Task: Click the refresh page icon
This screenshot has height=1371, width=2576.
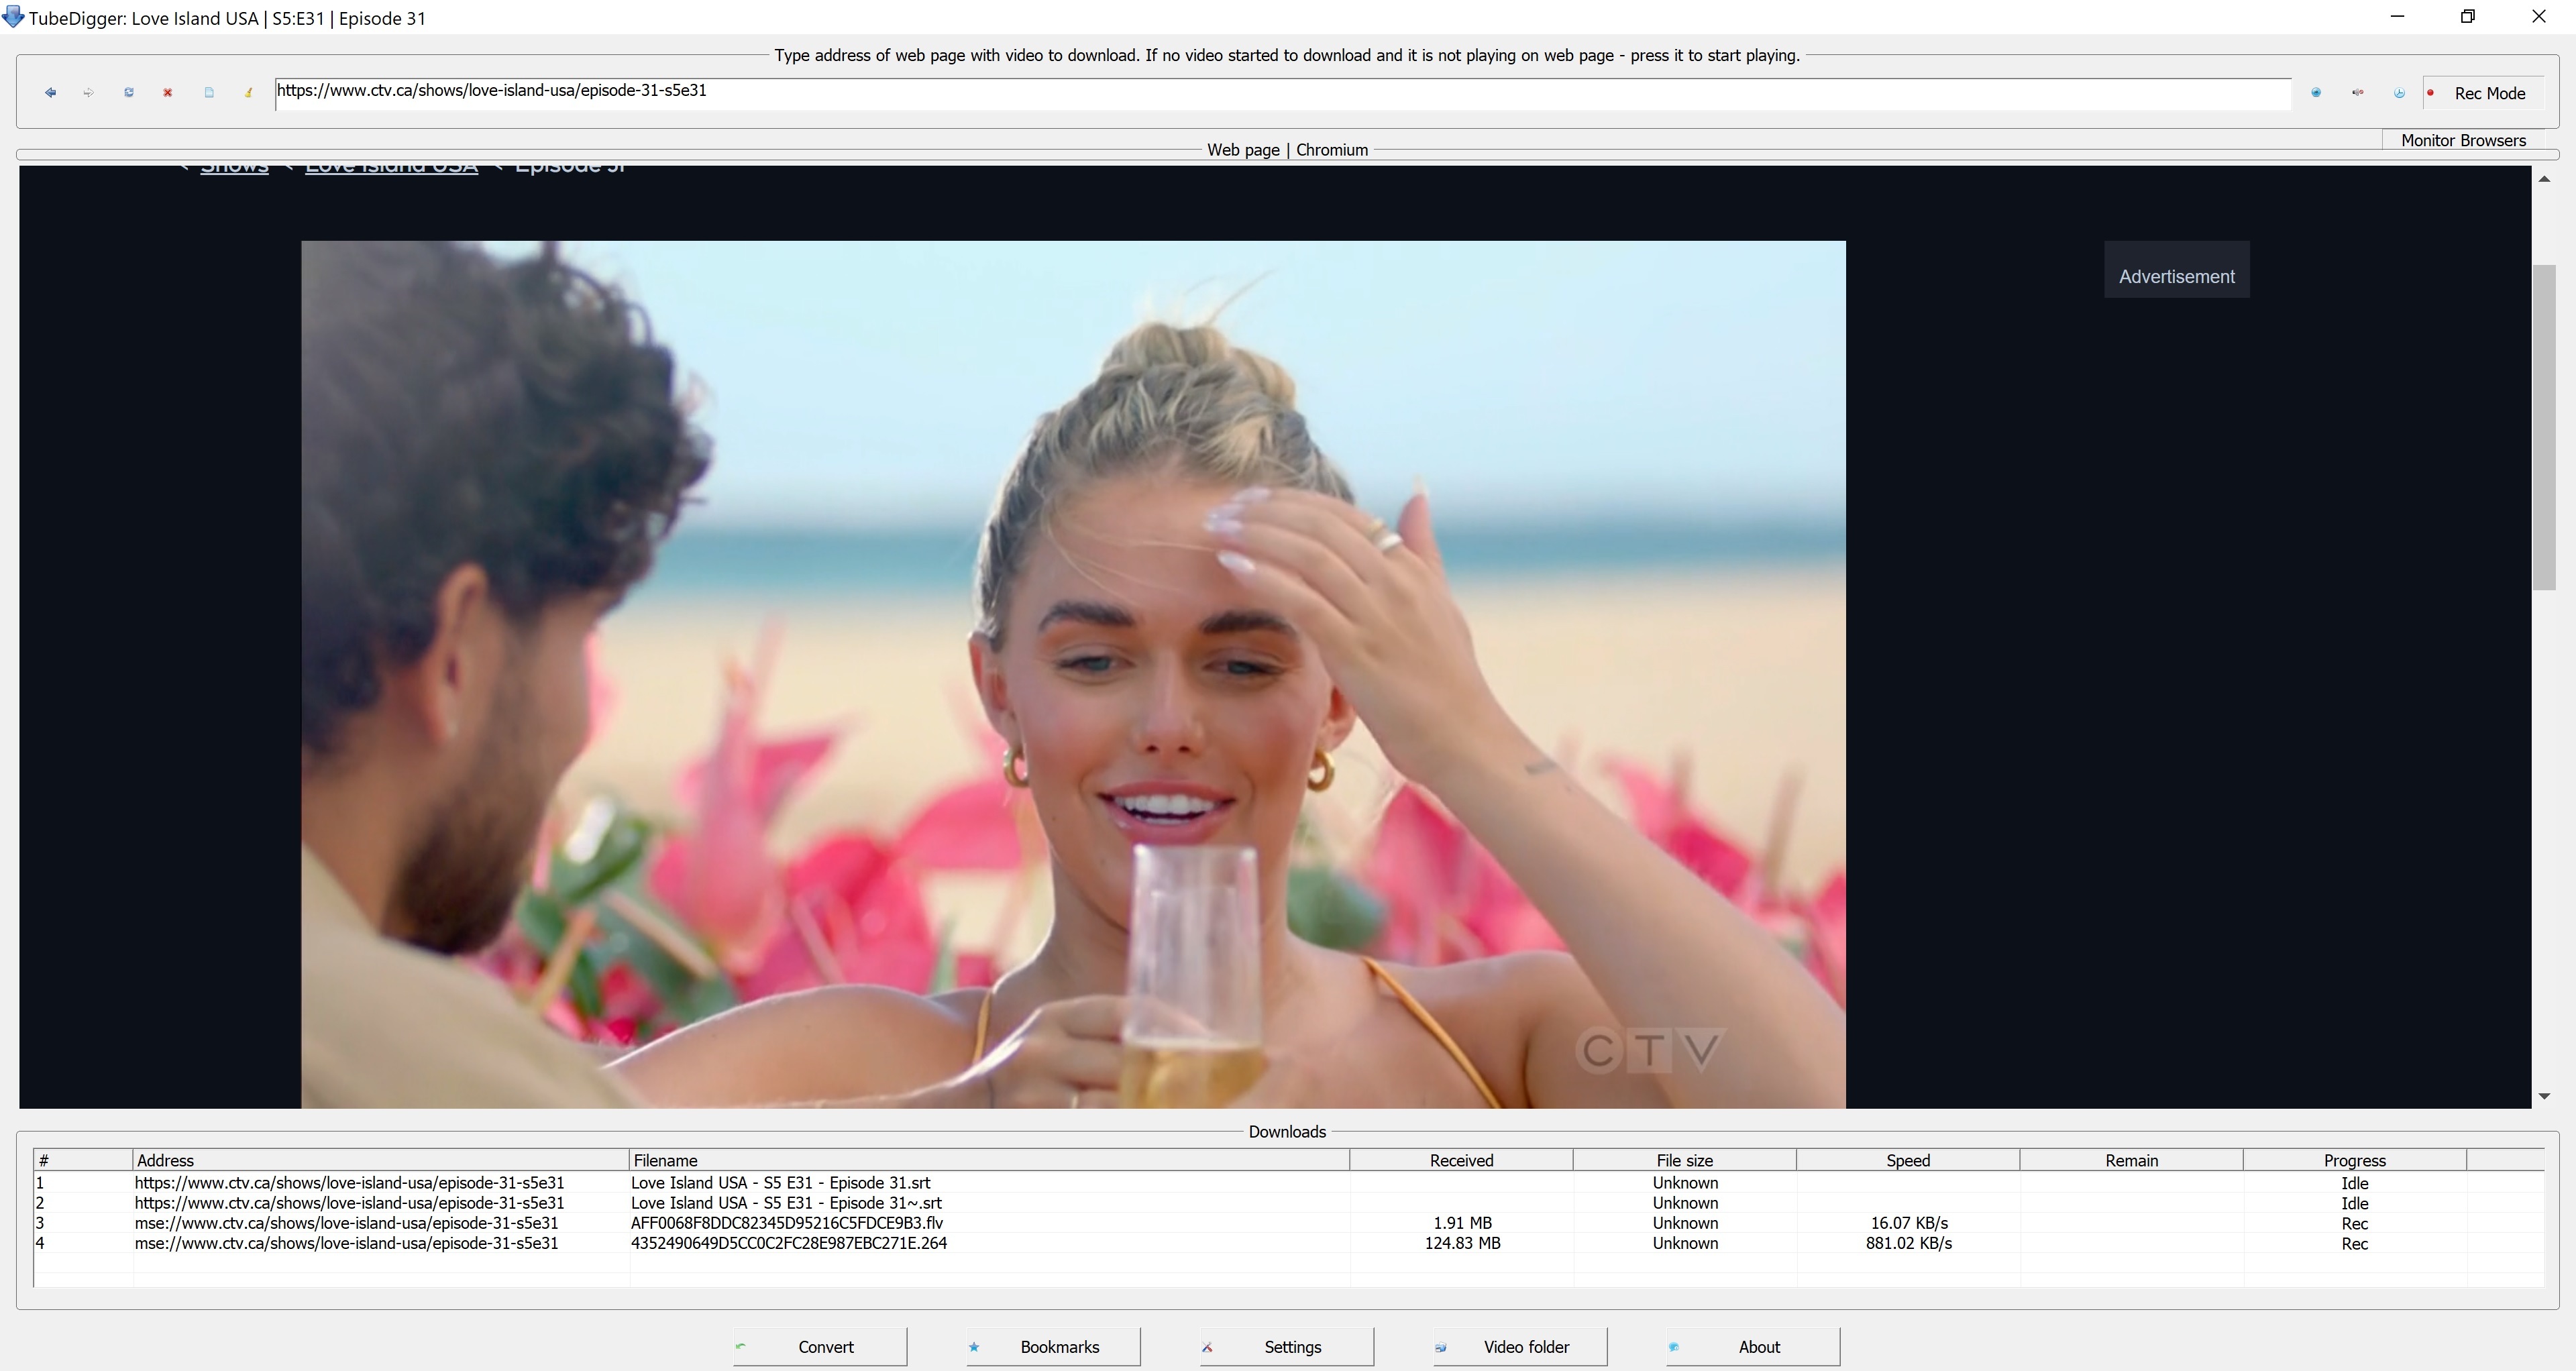Action: click(129, 93)
